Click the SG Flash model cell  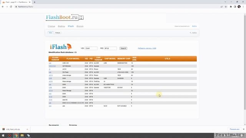[65, 72]
